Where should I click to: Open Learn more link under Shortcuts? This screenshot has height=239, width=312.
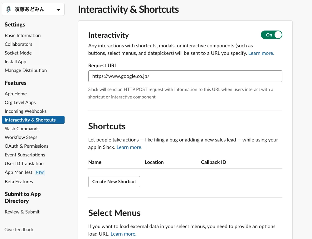pyautogui.click(x=129, y=147)
